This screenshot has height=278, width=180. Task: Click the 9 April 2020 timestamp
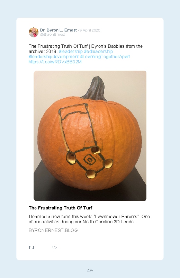pos(90,30)
